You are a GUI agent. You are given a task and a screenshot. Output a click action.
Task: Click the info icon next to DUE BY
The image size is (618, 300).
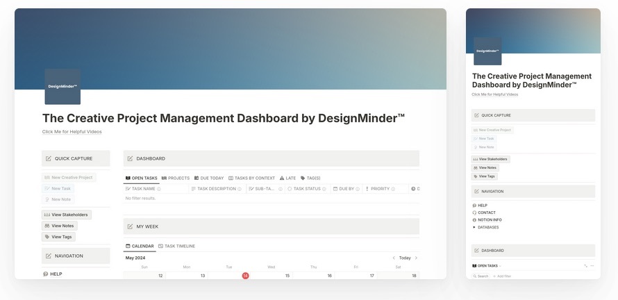pyautogui.click(x=358, y=189)
